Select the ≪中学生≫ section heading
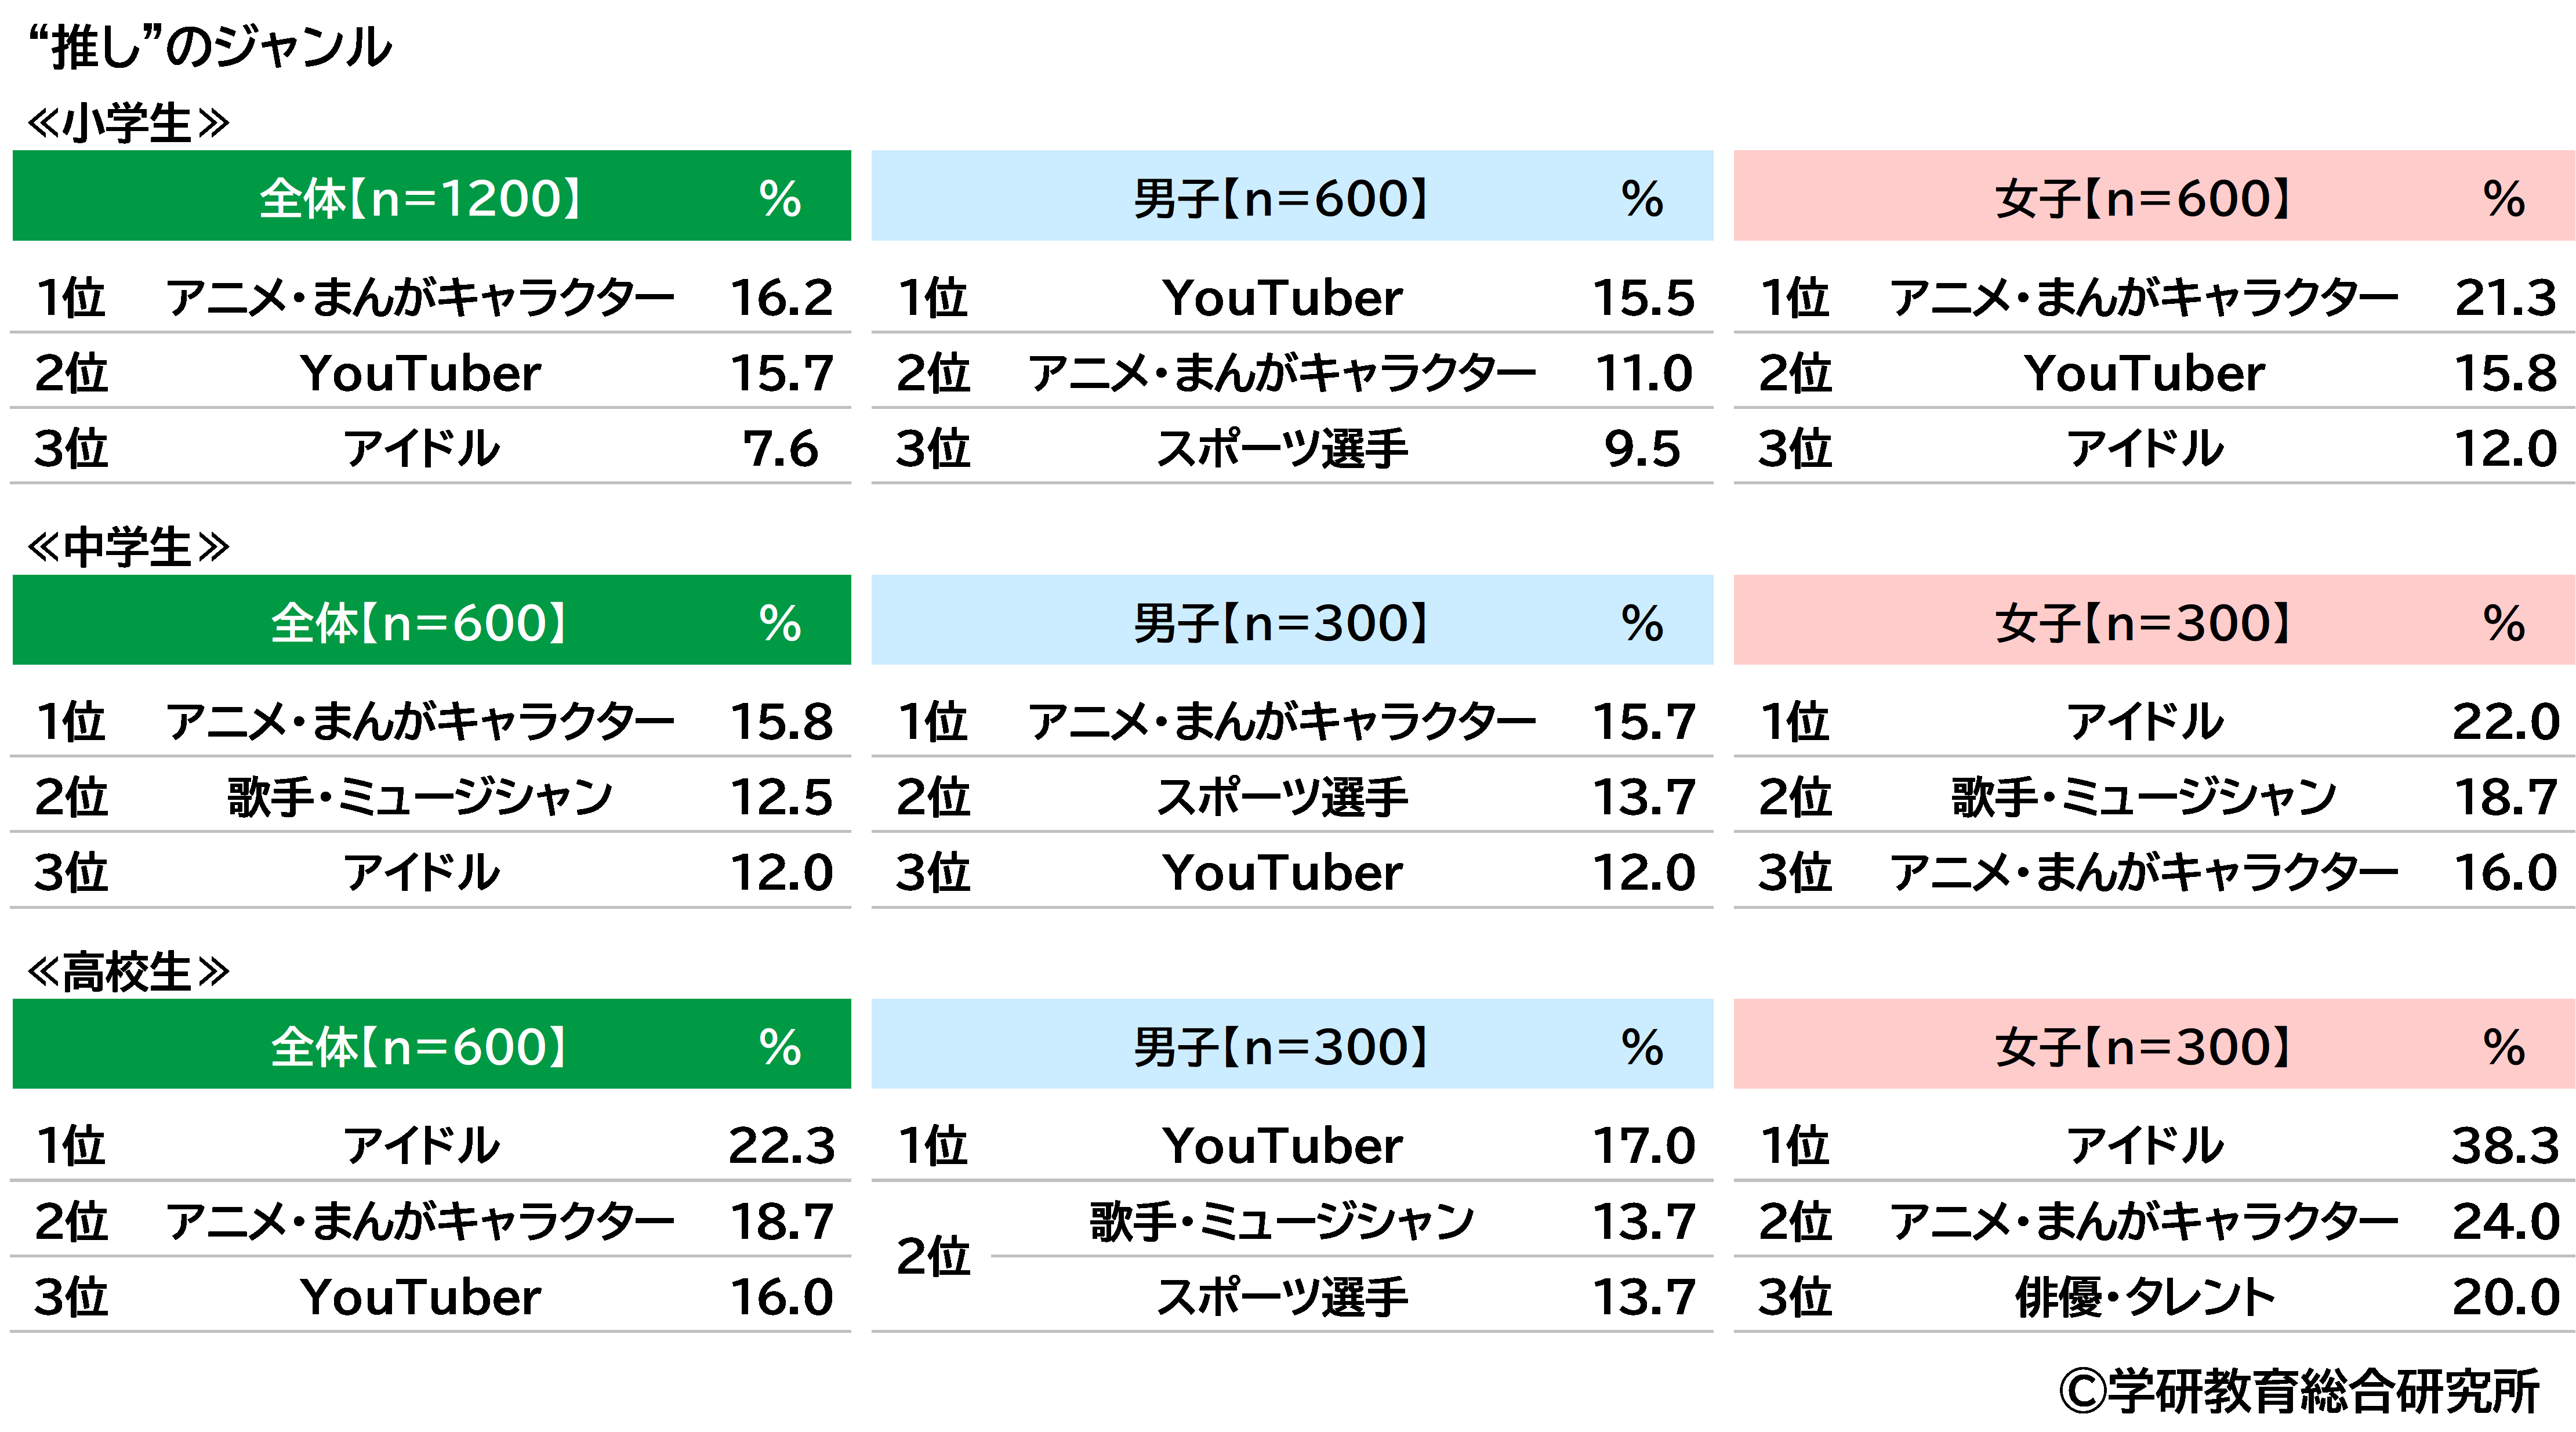The height and width of the screenshot is (1432, 2576). (x=128, y=547)
